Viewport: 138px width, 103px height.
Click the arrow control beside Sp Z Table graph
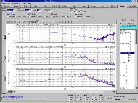coord(5,58)
